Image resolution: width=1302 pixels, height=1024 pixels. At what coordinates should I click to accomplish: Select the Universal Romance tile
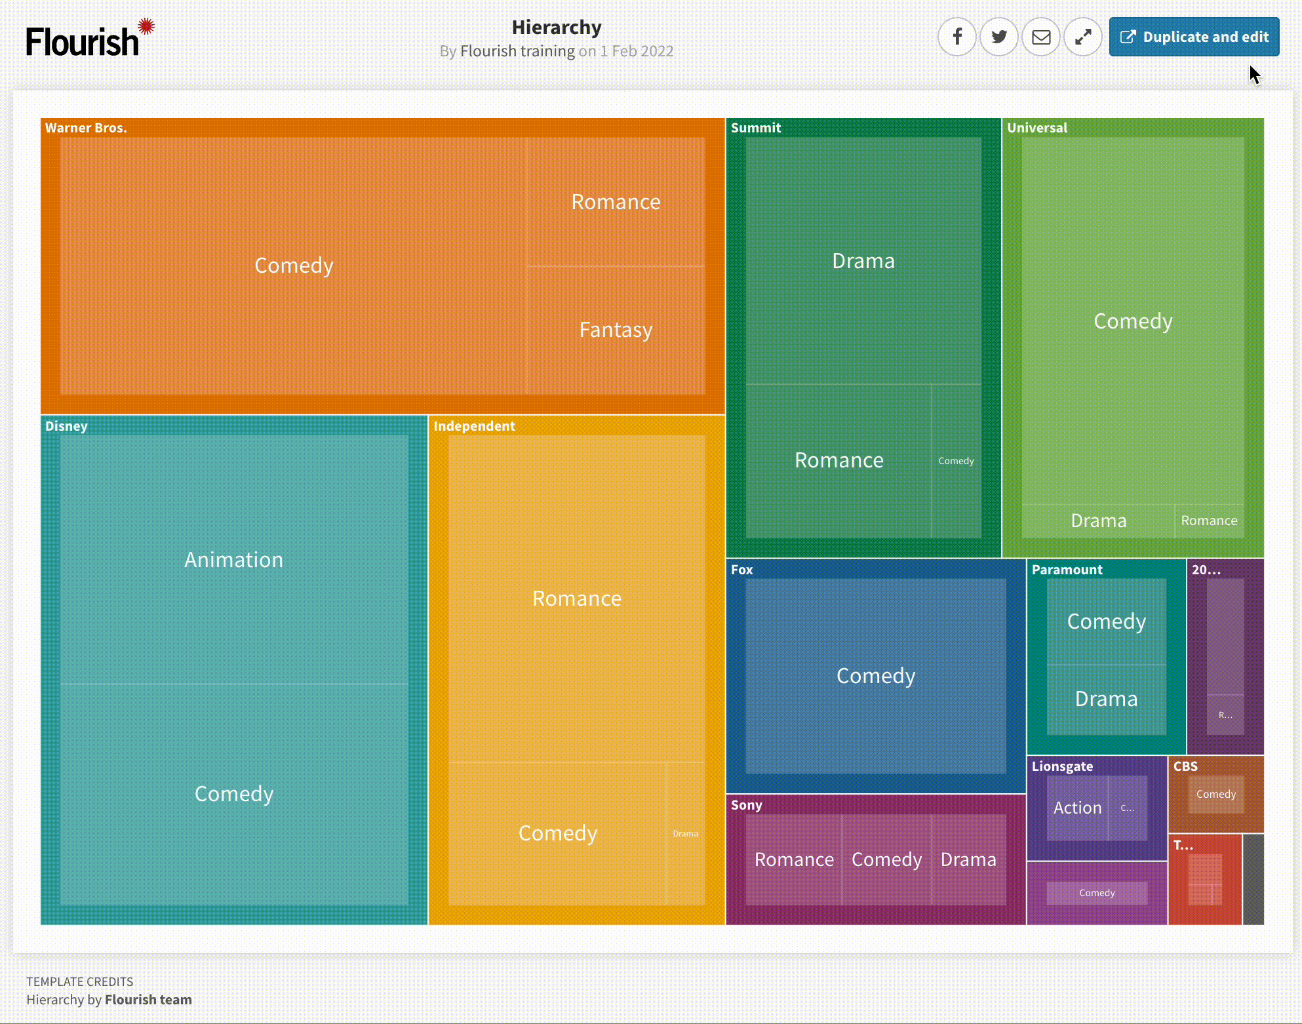[1210, 521]
